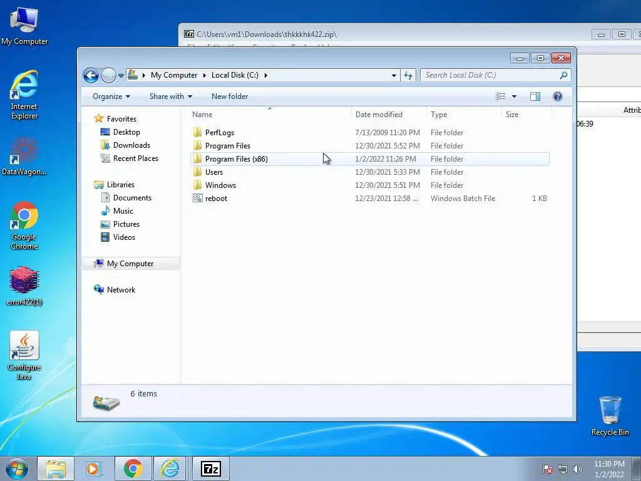Click the DataWagon desktop shortcut
641x481 pixels.
tap(24, 156)
